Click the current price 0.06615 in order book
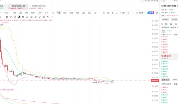178x104 pixels. pyautogui.click(x=166, y=56)
